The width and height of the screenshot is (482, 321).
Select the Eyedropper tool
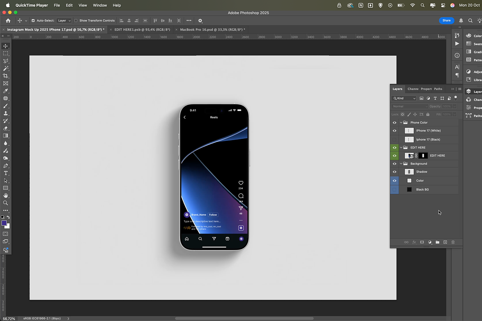[6, 91]
